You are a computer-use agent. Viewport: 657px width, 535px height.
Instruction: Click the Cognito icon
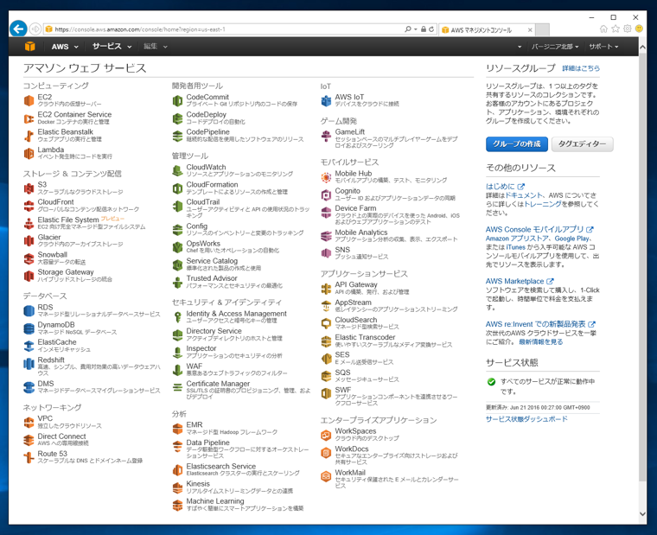point(326,194)
